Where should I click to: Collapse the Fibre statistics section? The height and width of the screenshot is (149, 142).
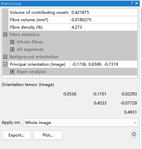point(5,34)
